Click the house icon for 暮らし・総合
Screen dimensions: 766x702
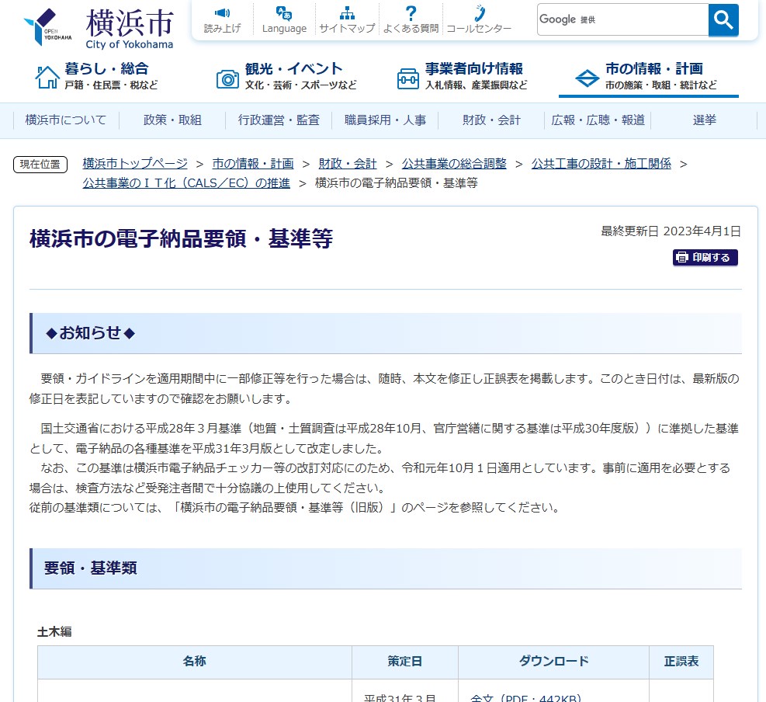47,77
